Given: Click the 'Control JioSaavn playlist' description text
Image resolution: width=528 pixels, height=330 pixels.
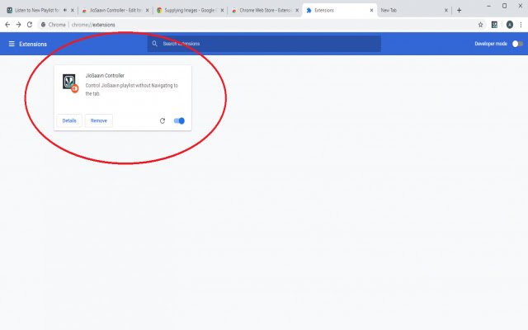Looking at the screenshot, I should (x=132, y=89).
